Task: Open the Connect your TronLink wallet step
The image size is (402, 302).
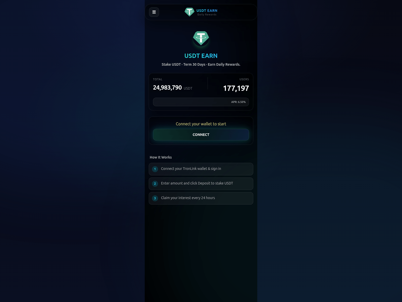Action: pyautogui.click(x=201, y=169)
